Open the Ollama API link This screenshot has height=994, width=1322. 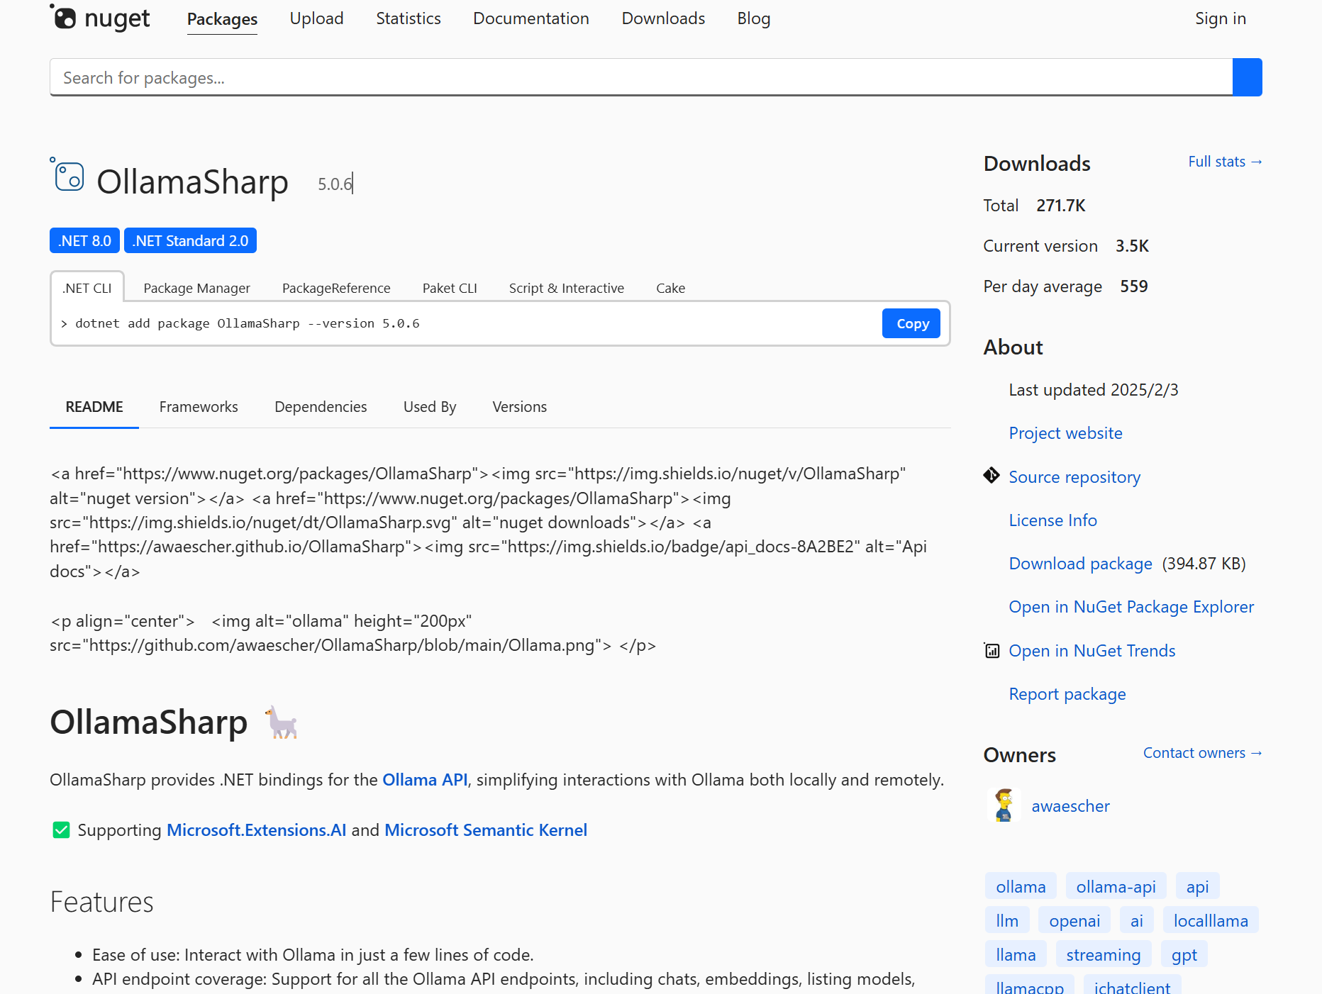[x=425, y=780]
